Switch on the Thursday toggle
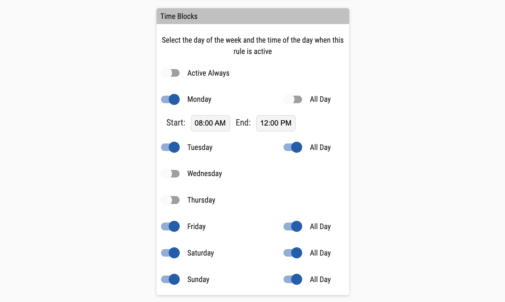505x302 pixels. coord(170,200)
